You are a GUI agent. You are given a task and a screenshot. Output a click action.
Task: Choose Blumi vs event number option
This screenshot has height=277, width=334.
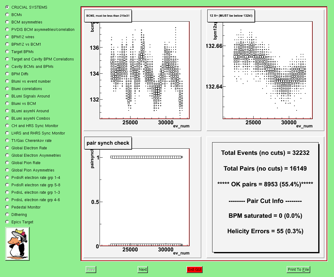tap(7, 81)
